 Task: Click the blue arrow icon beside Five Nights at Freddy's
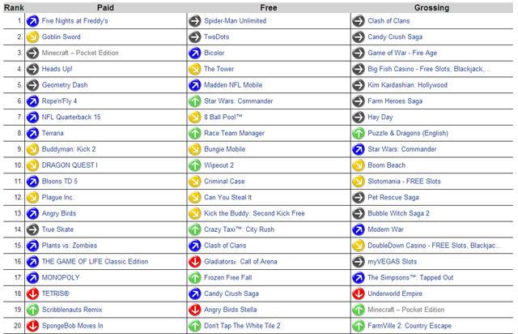[x=32, y=20]
